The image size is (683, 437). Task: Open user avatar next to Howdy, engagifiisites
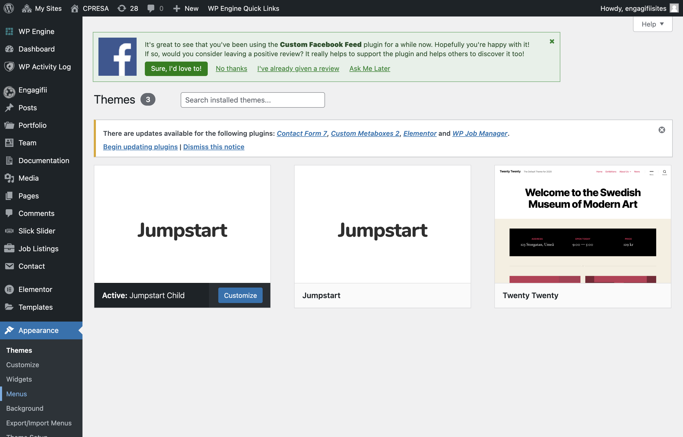pyautogui.click(x=674, y=8)
